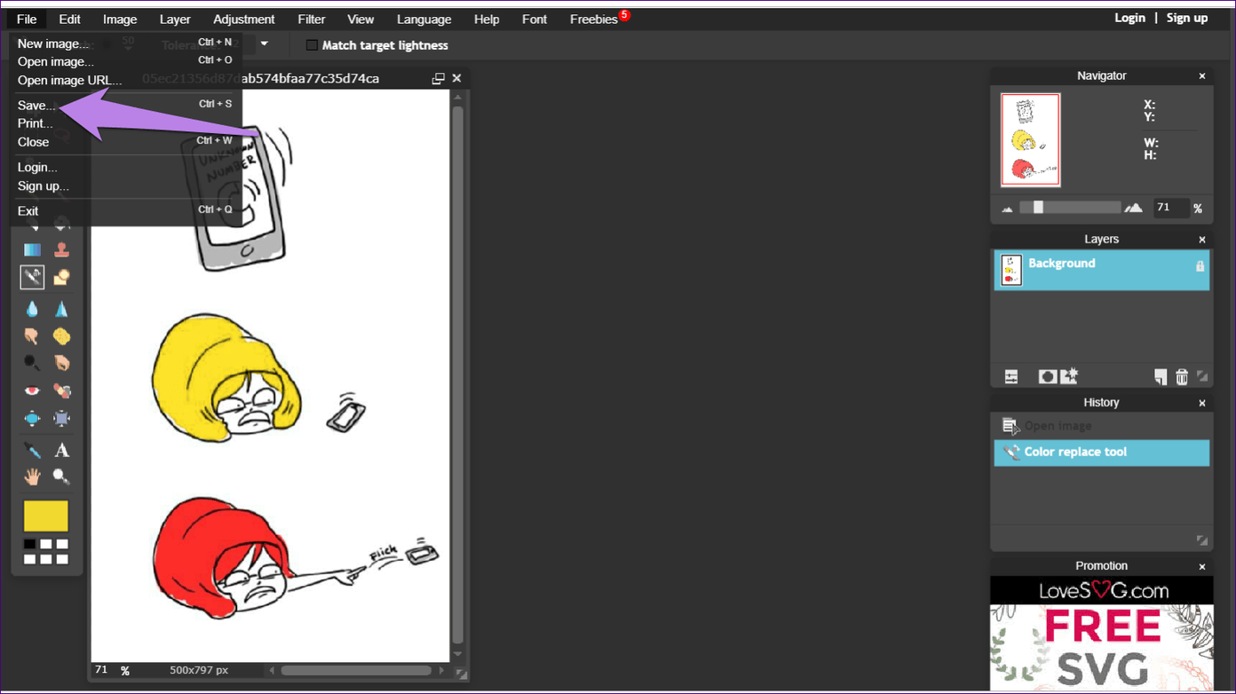Screen dimensions: 1236x694
Task: Select the Color replace tool in toolbox
Action: point(32,278)
